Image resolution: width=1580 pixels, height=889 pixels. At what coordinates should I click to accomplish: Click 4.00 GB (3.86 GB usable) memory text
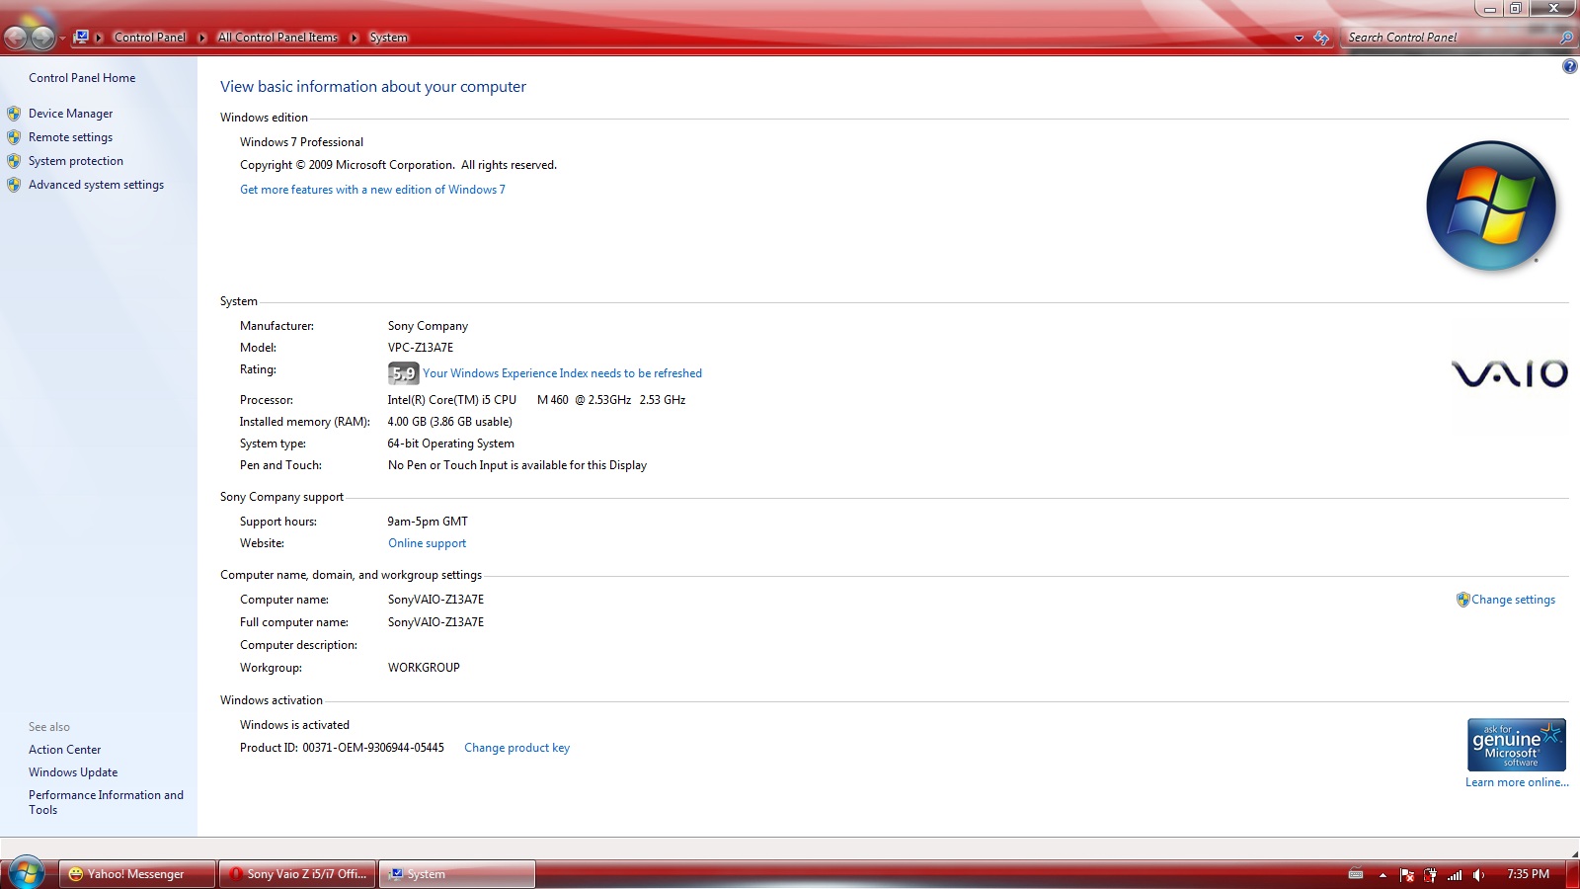[449, 422]
